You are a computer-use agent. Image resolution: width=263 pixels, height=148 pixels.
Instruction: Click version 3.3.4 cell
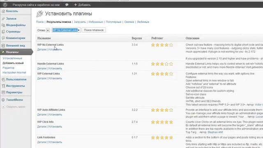(x=134, y=45)
